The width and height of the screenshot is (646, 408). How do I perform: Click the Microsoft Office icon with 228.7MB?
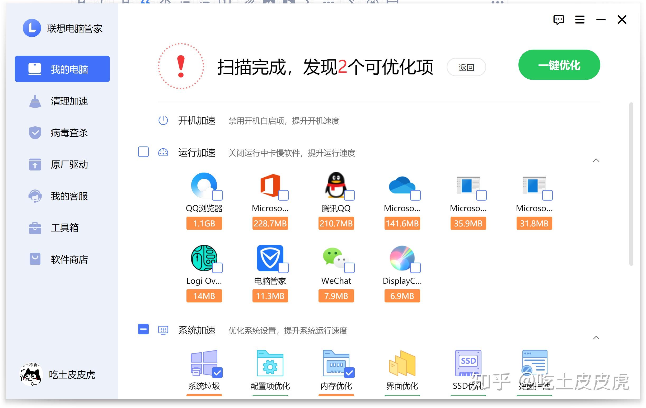[x=270, y=185]
